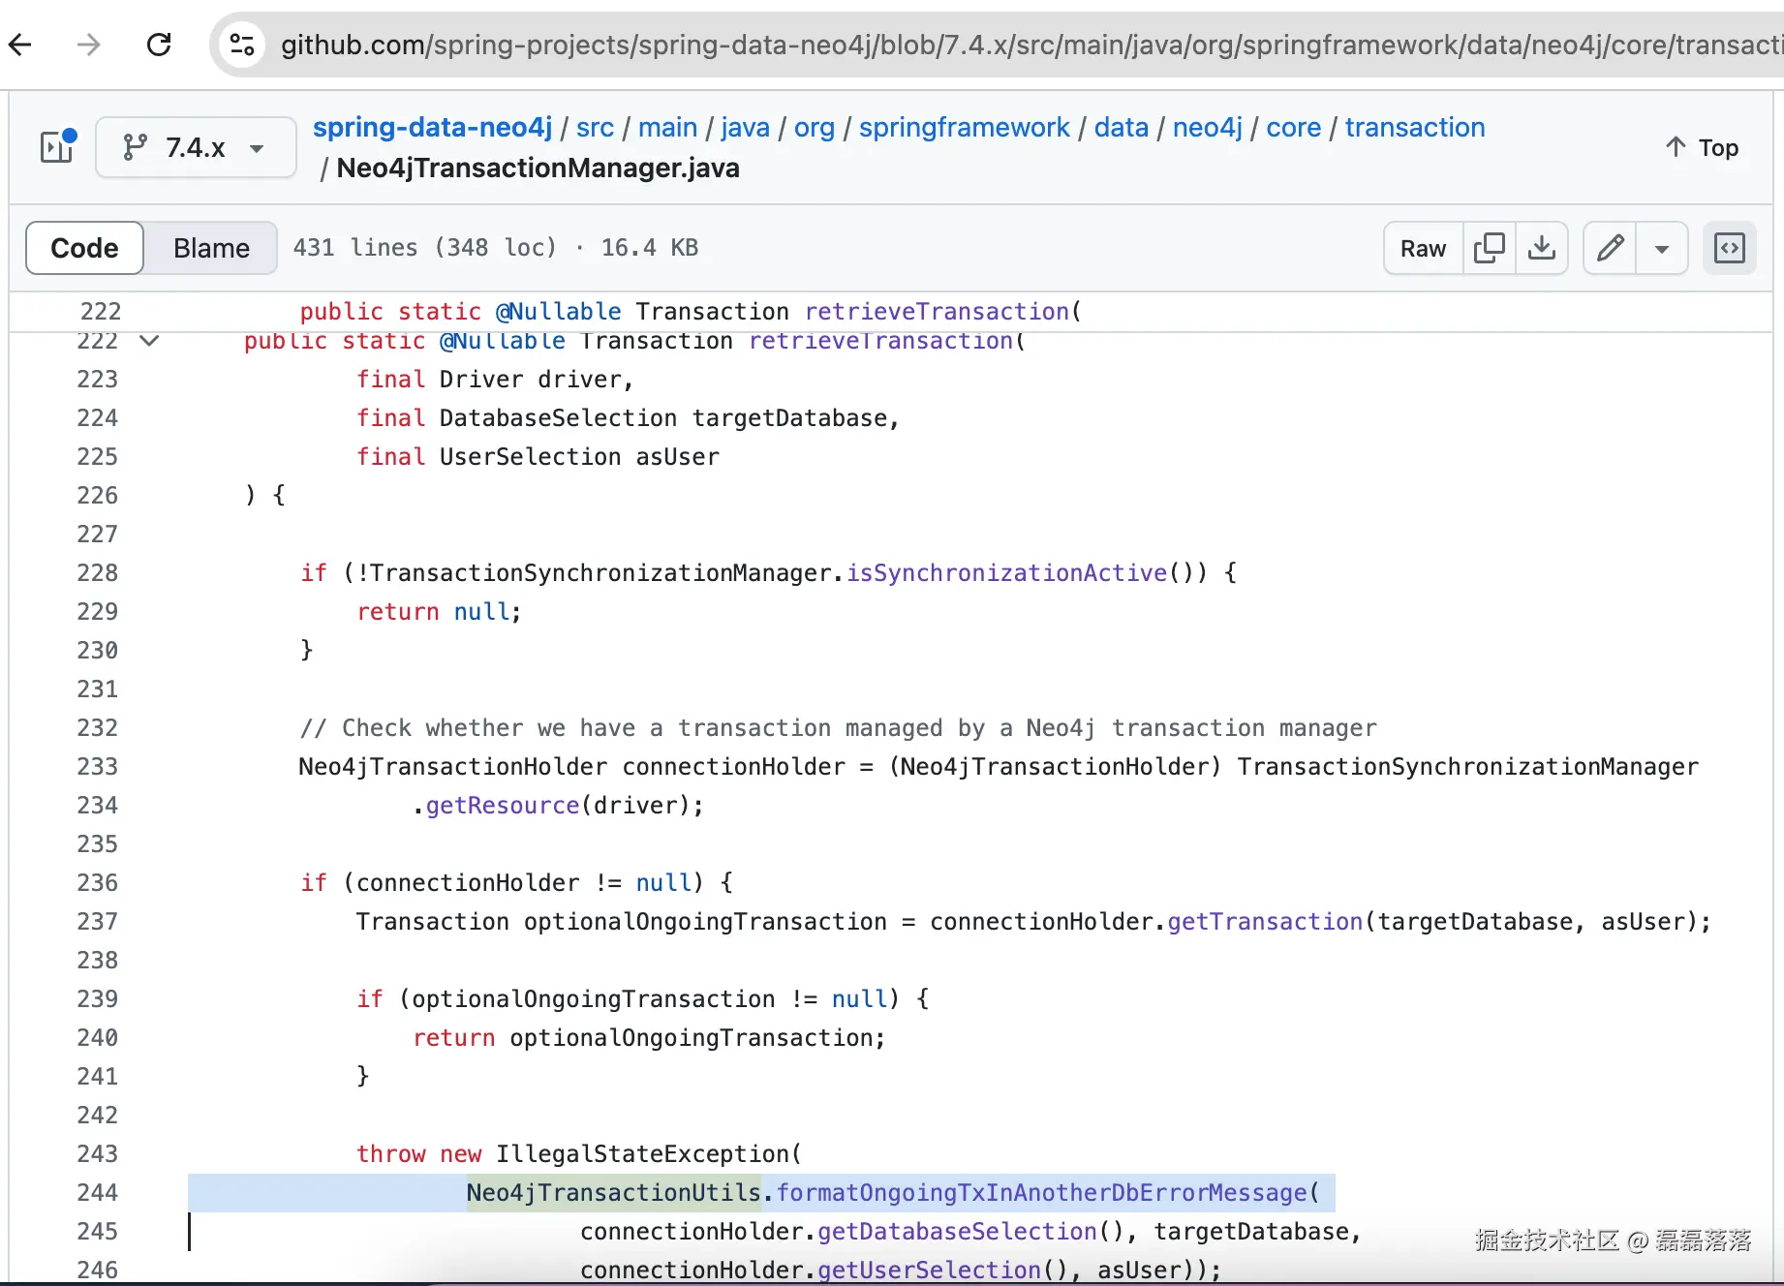Click the isSynchronizationActive method name
Image resolution: width=1784 pixels, height=1286 pixels.
point(1007,572)
